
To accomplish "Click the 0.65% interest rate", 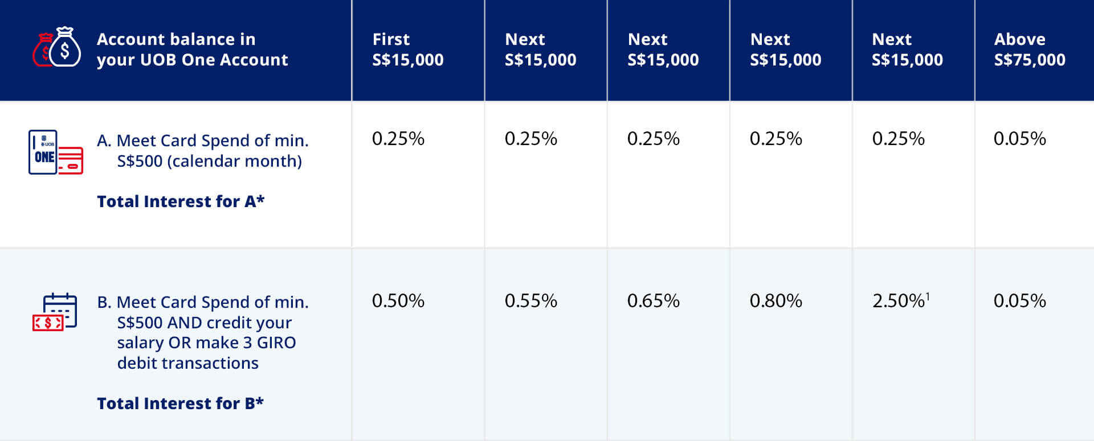I will coord(653,301).
